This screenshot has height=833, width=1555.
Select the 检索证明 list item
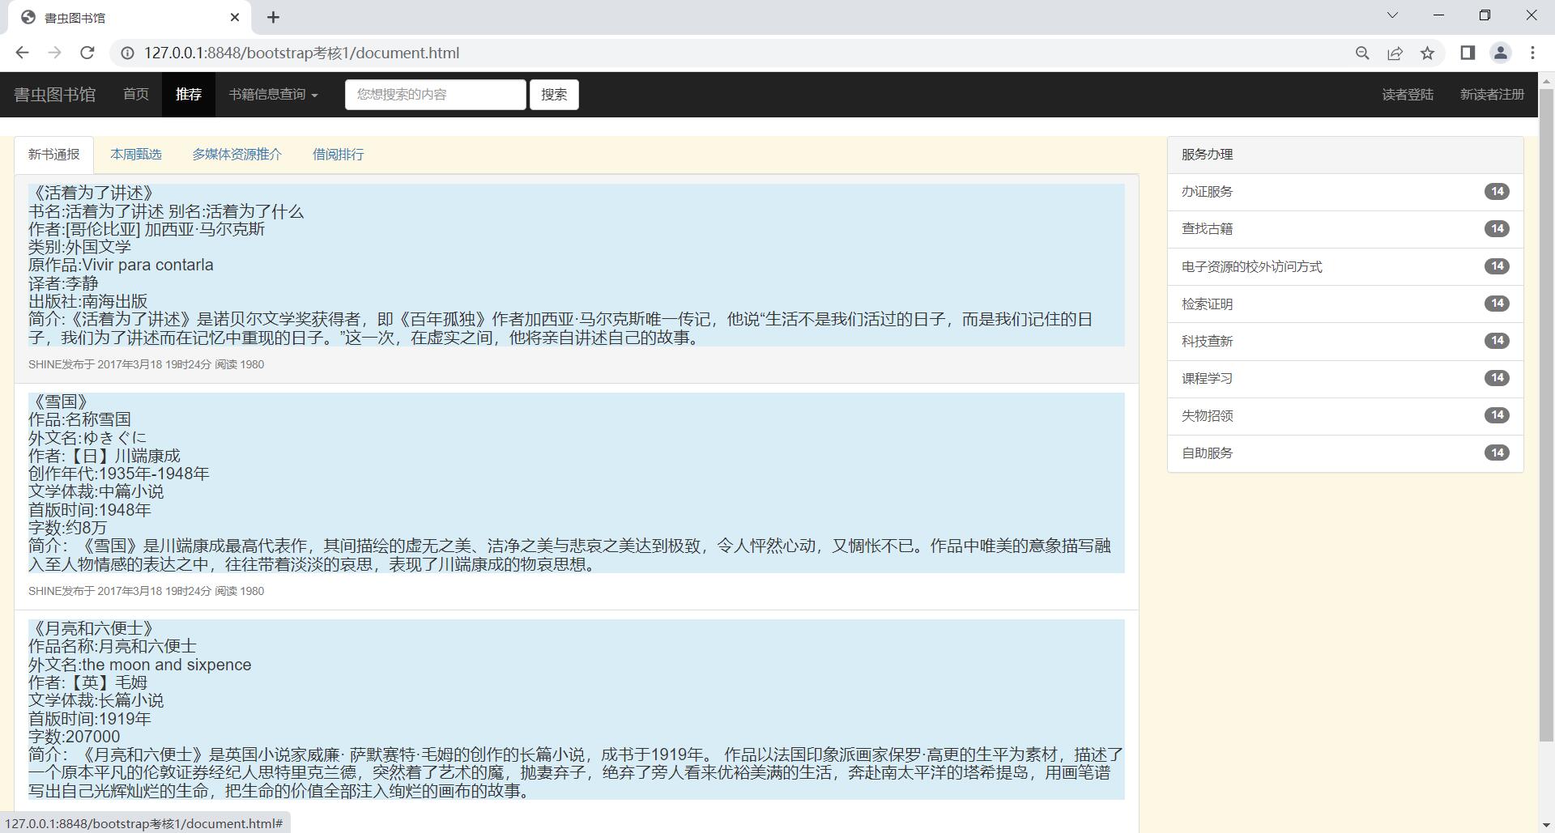1345,304
